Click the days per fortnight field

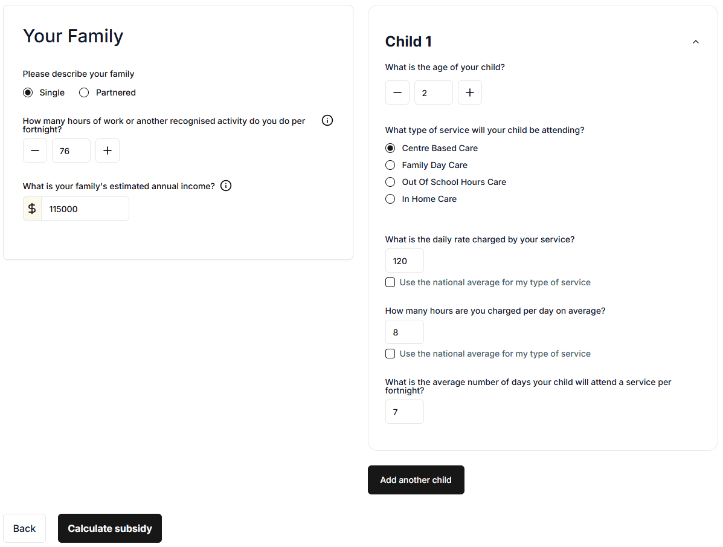tap(404, 412)
